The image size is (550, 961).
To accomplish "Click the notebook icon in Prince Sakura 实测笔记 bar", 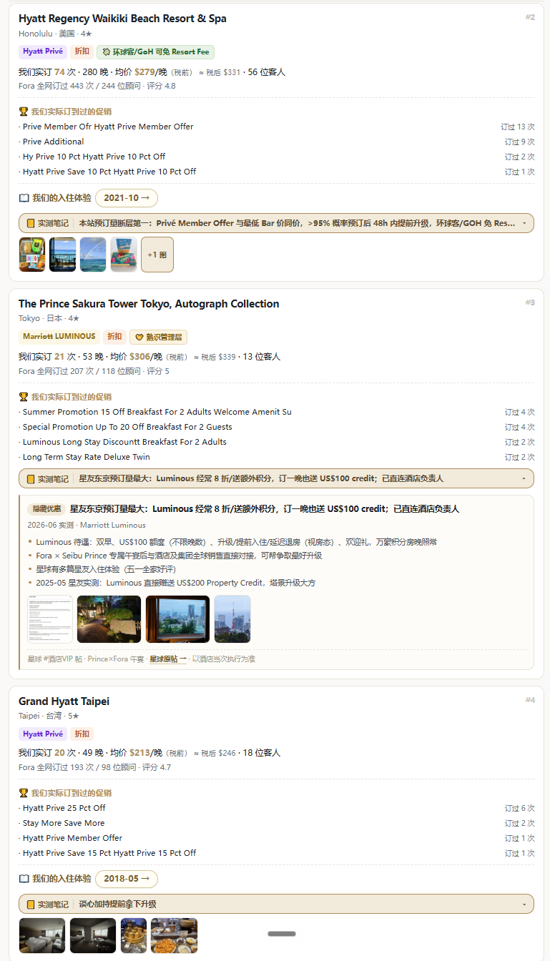I will 31,479.
